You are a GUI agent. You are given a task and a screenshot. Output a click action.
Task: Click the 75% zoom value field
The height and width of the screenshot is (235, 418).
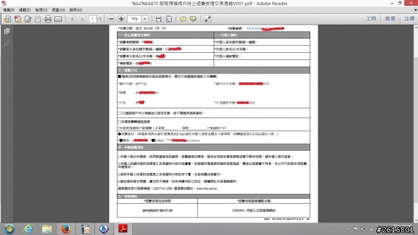[x=135, y=19]
